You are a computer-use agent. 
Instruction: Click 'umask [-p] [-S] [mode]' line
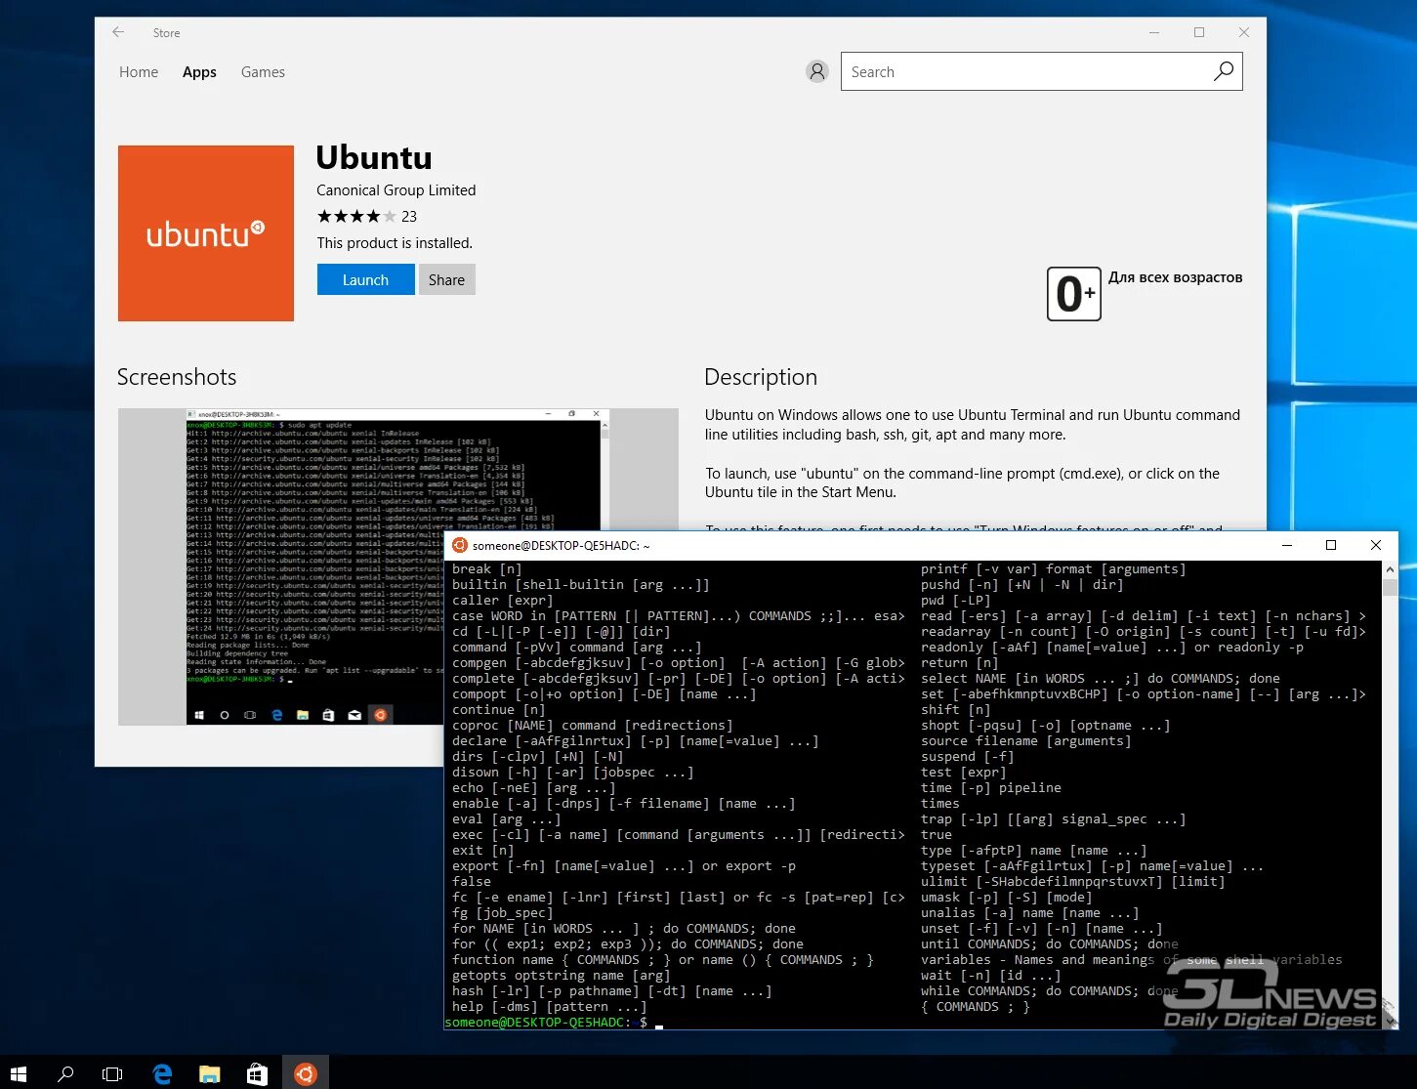(x=1007, y=898)
